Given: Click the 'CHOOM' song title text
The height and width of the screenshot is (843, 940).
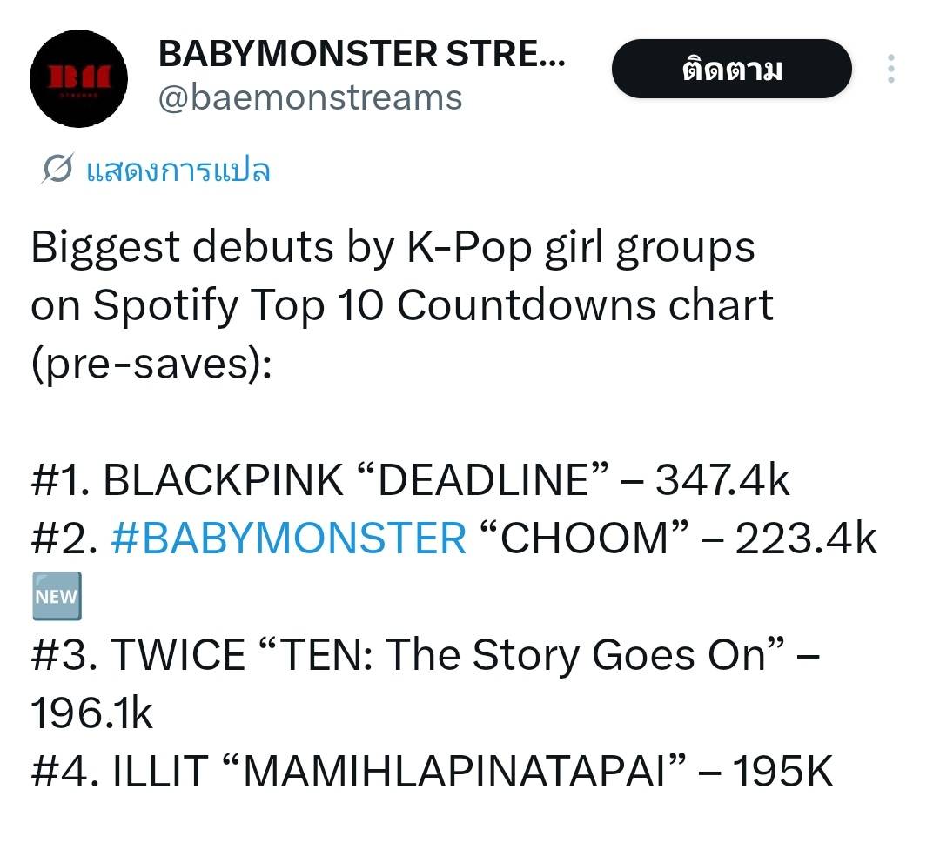Looking at the screenshot, I should [578, 539].
